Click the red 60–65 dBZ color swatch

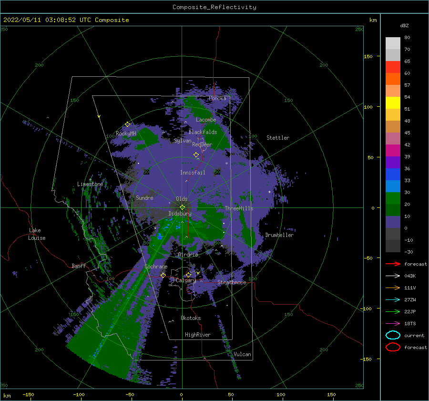(393, 67)
